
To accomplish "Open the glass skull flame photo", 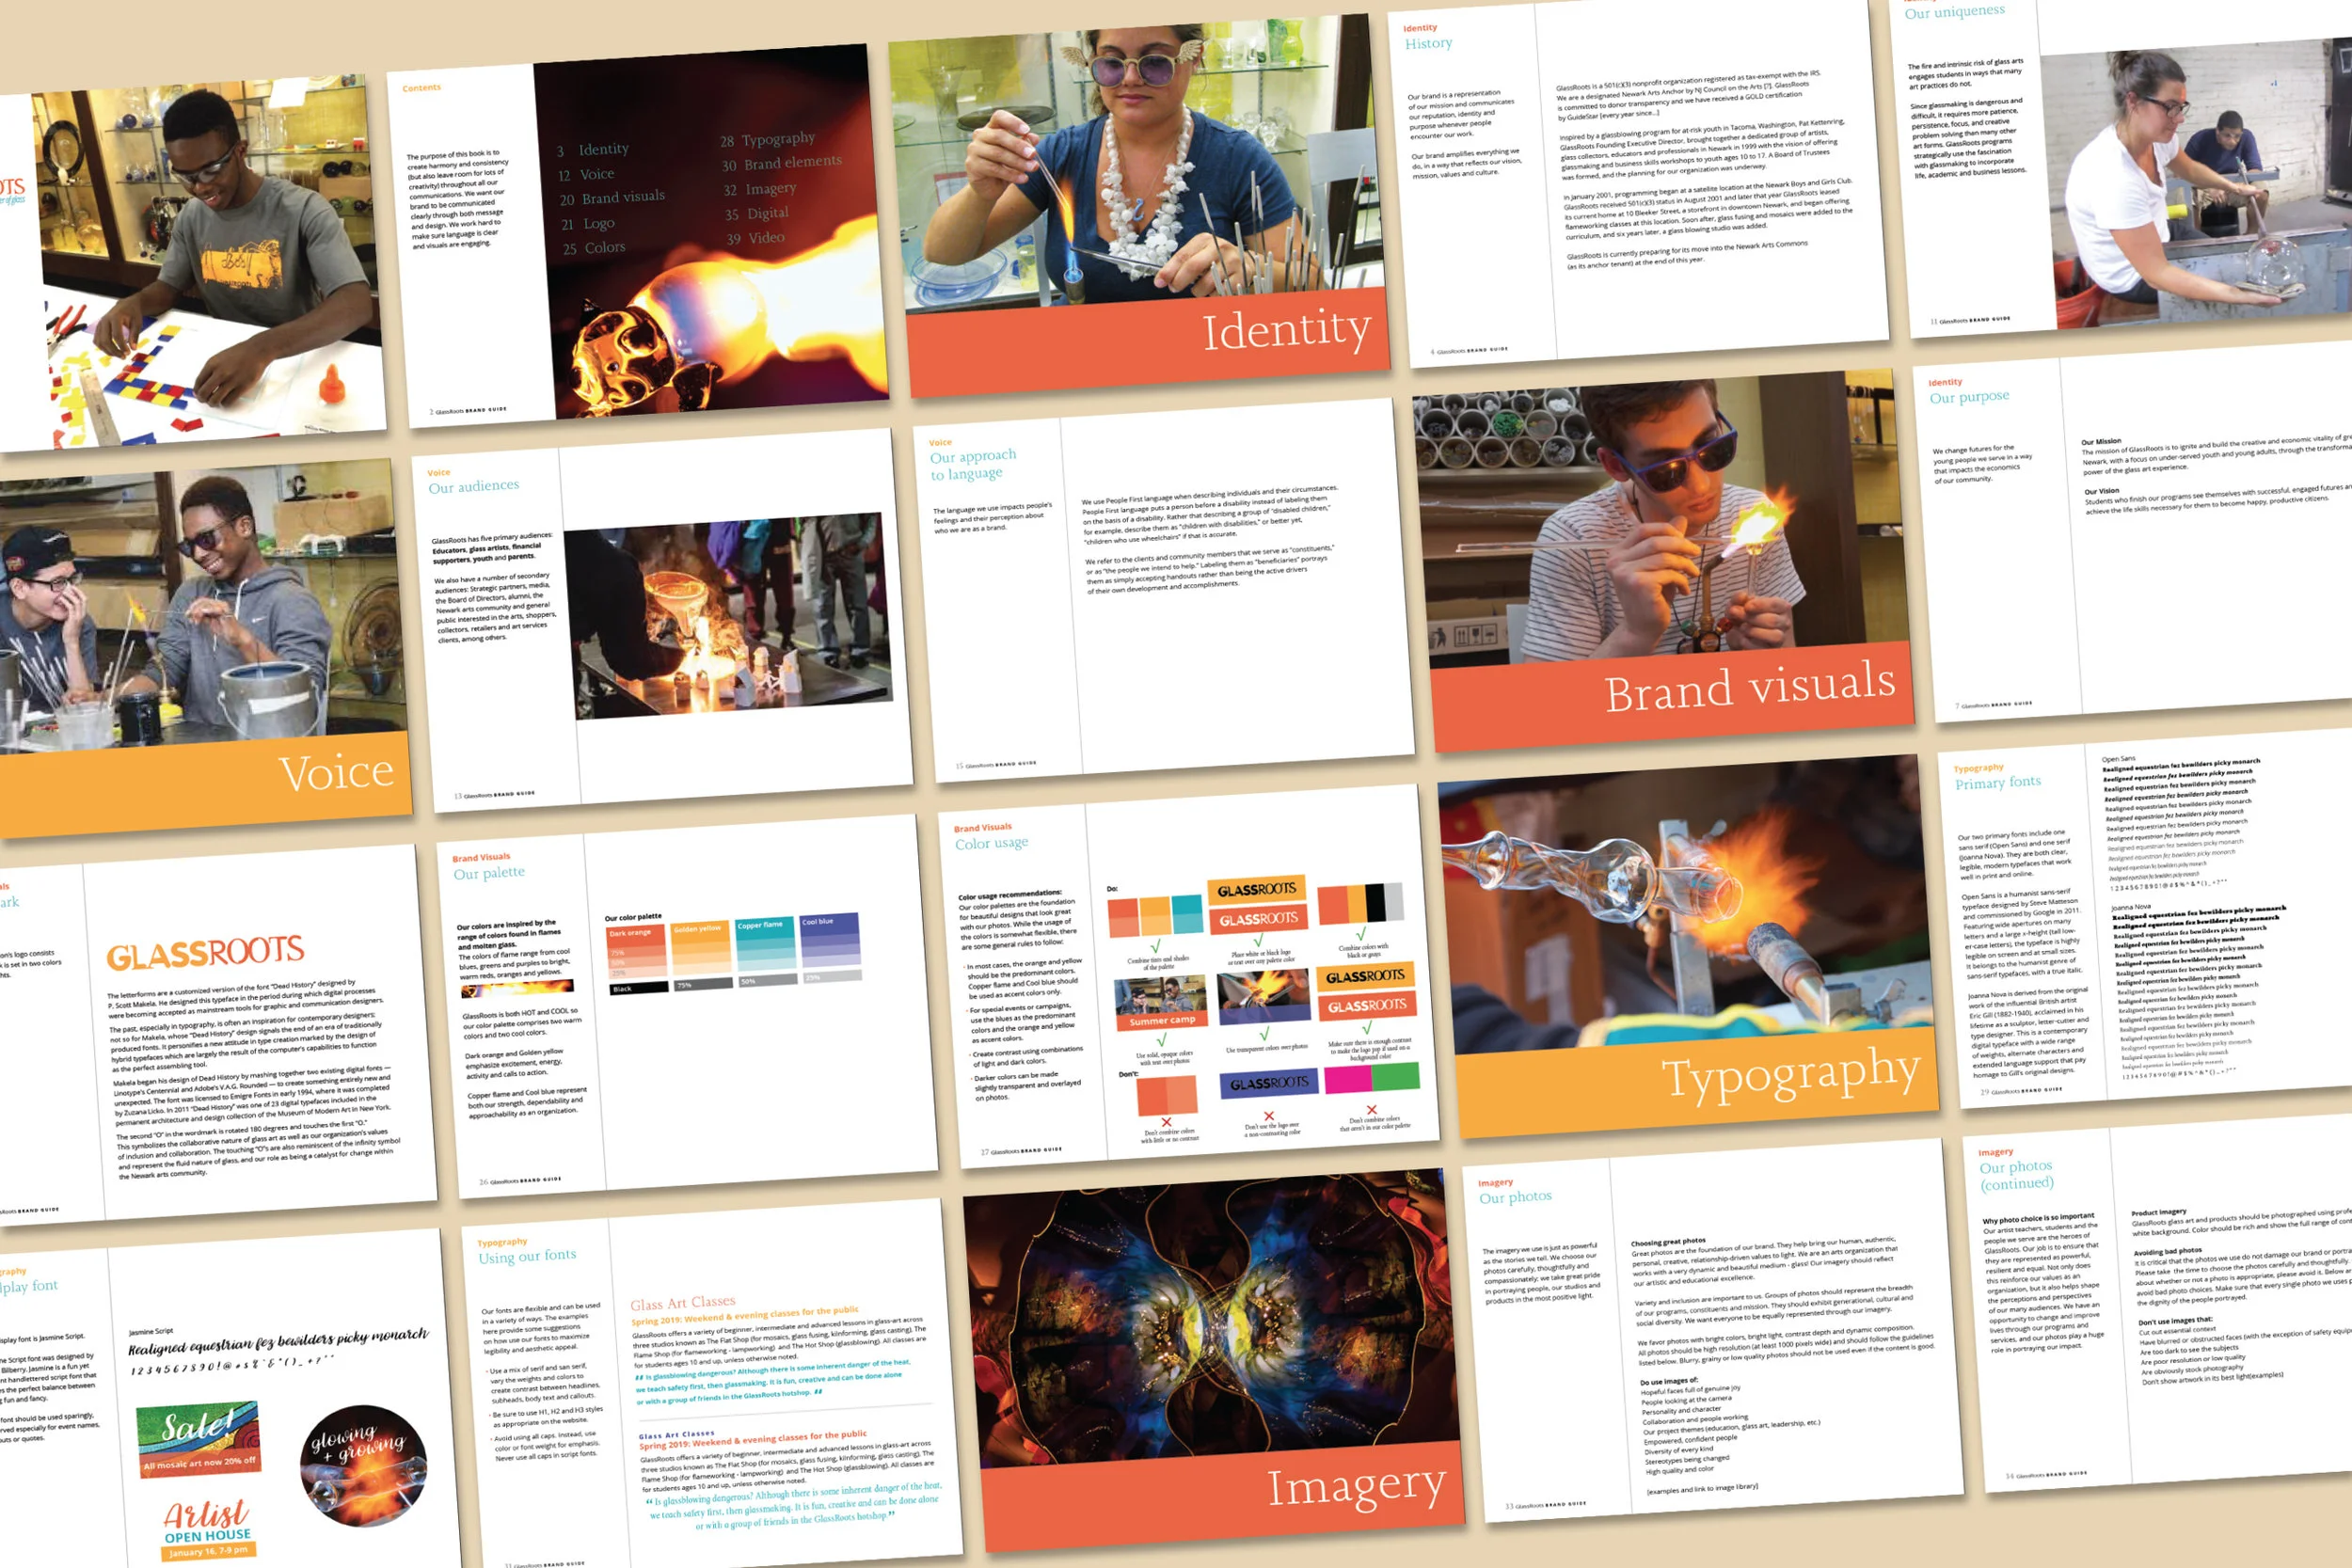I will pyautogui.click(x=711, y=231).
